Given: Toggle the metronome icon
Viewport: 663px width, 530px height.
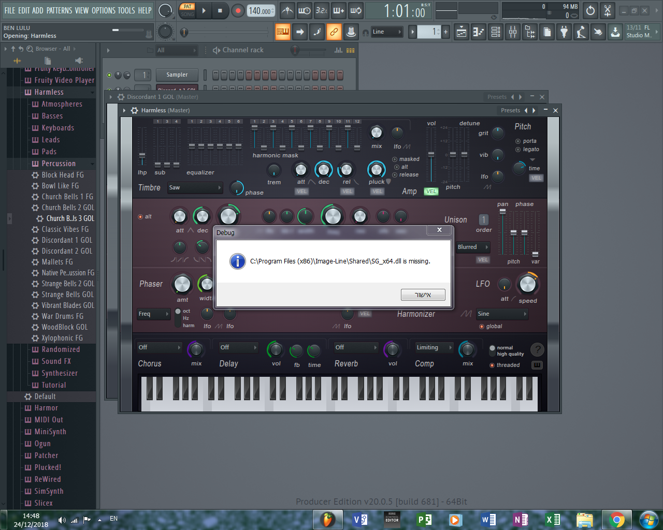Looking at the screenshot, I should point(287,10).
